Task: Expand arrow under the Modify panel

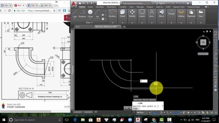Action: pos(132,23)
